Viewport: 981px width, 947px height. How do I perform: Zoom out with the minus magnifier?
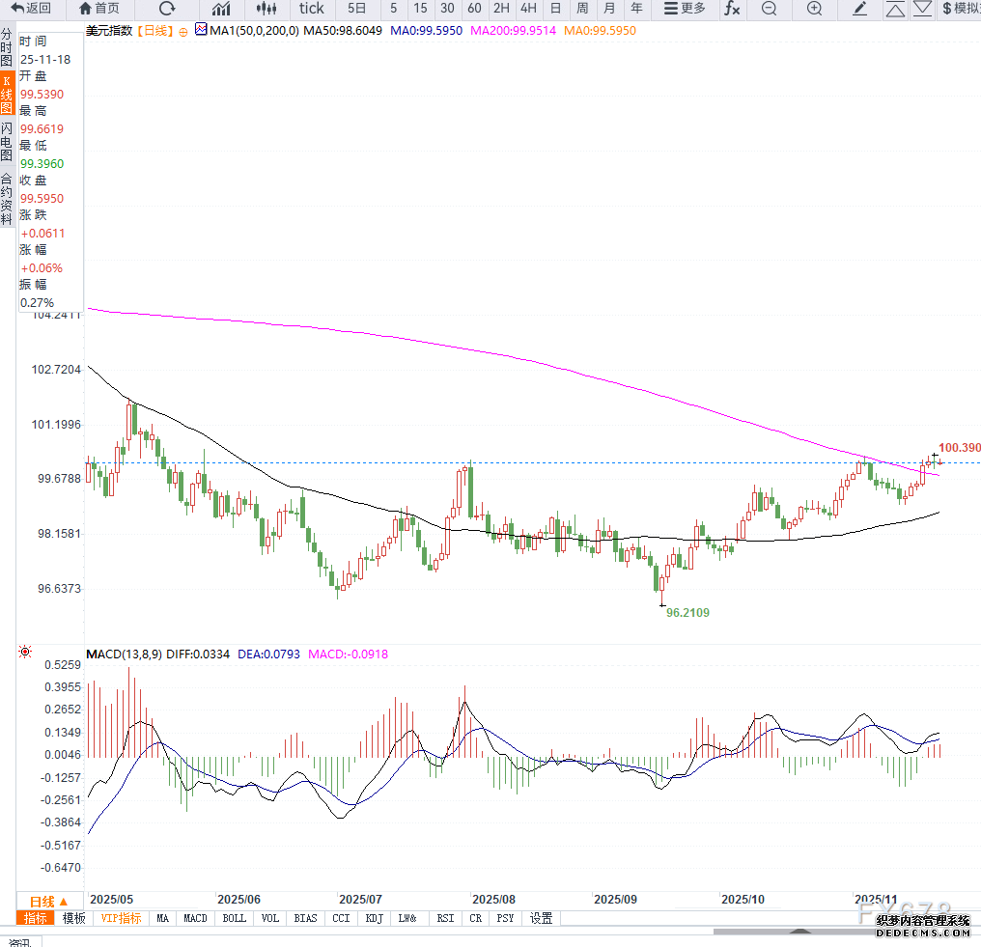769,9
